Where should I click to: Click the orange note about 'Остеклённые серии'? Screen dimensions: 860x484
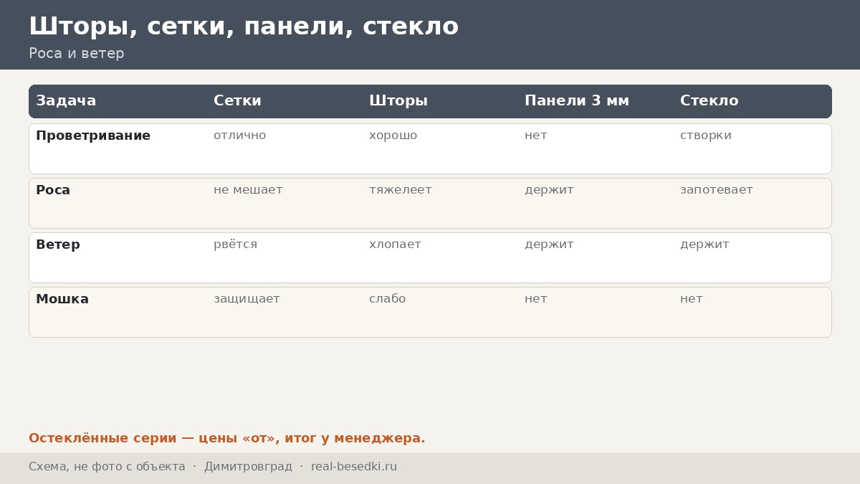tap(227, 438)
